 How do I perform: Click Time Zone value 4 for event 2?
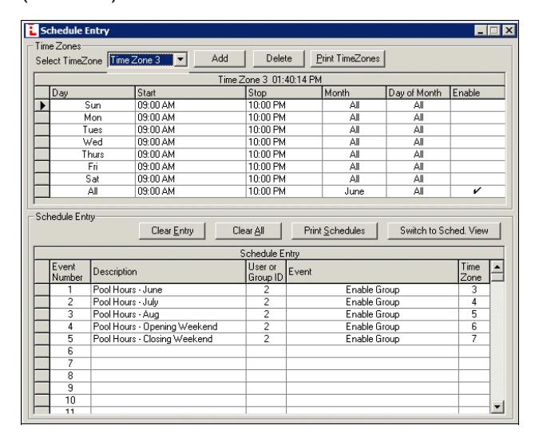[x=474, y=302]
